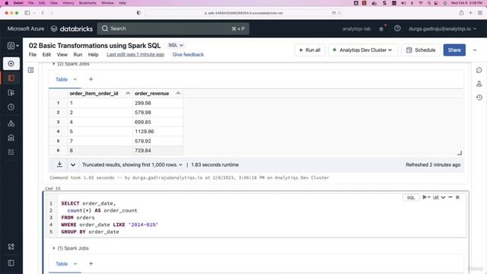Image resolution: width=487 pixels, height=274 pixels.
Task: Open the Partner Connect sidebar icon
Action: (x=11, y=247)
